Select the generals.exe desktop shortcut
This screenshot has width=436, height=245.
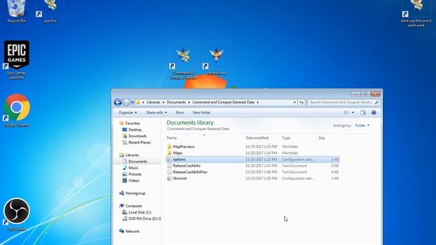[x=217, y=59]
